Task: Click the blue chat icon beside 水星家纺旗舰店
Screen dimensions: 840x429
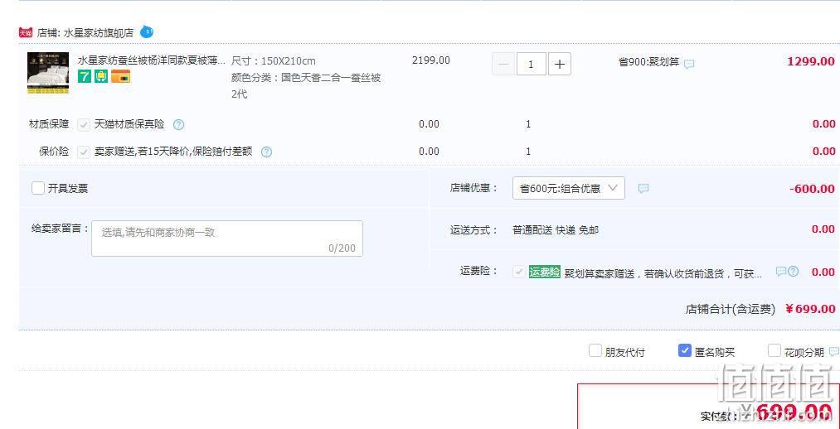Action: click(x=147, y=32)
